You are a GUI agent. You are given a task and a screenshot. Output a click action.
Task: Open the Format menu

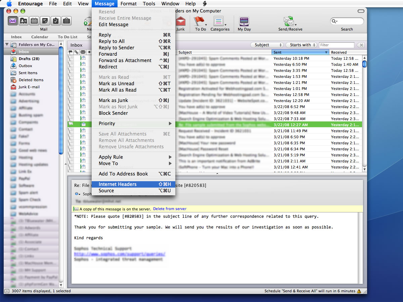(x=129, y=4)
